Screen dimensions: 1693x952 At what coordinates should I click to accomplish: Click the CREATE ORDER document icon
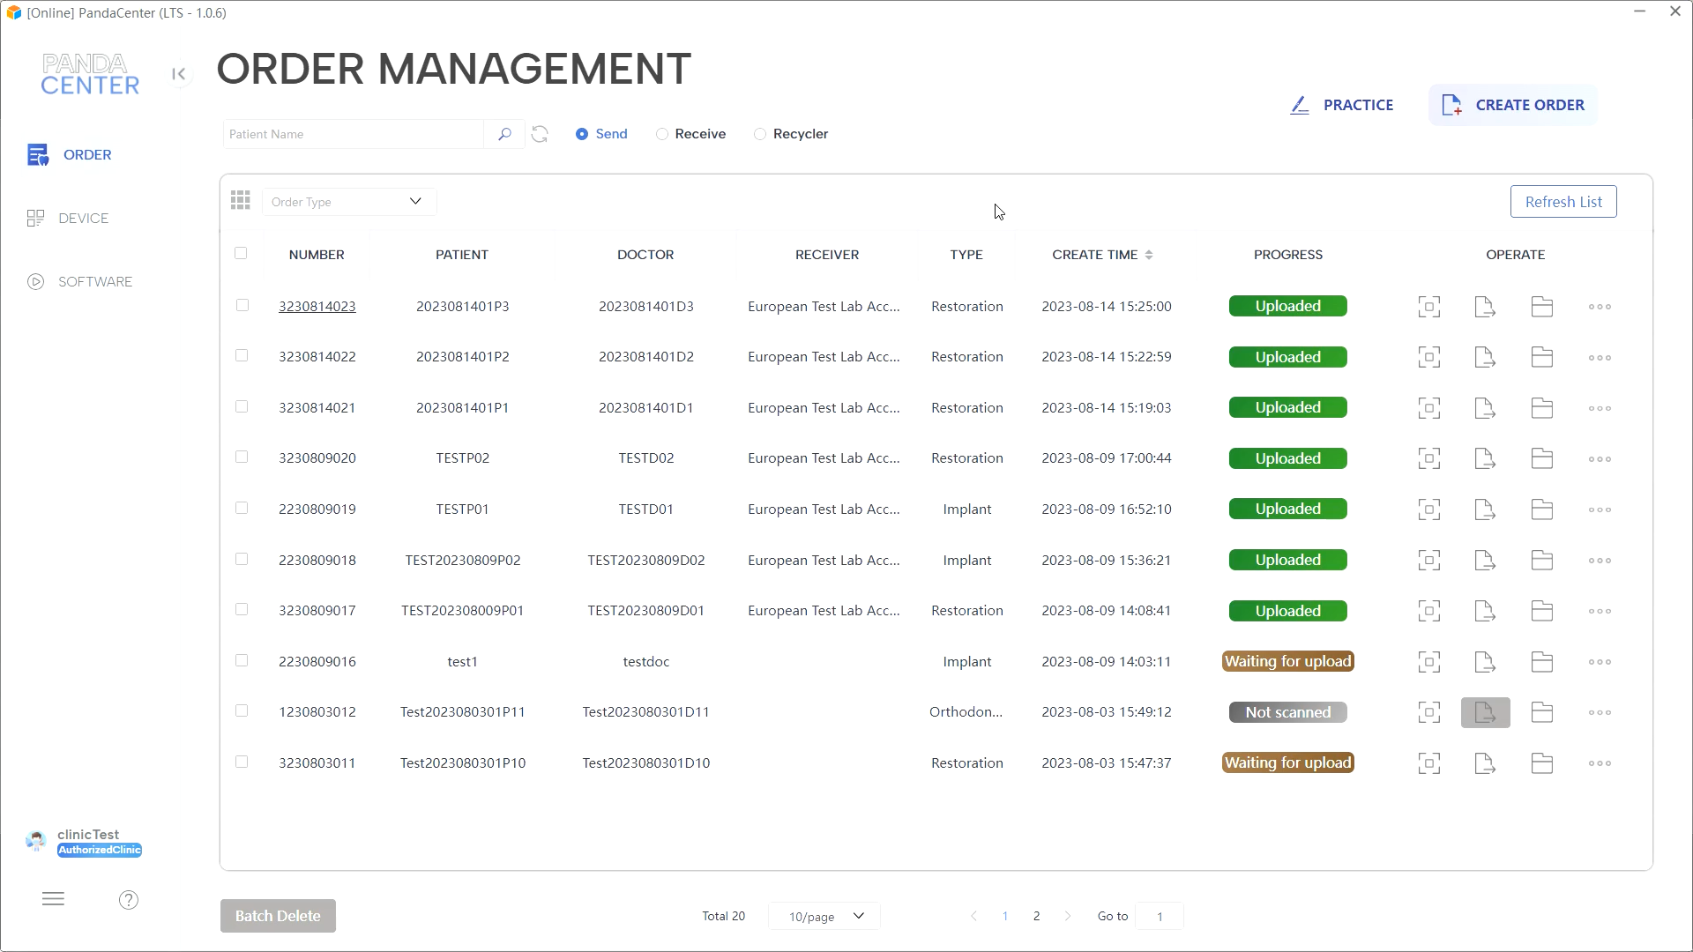pyautogui.click(x=1452, y=105)
